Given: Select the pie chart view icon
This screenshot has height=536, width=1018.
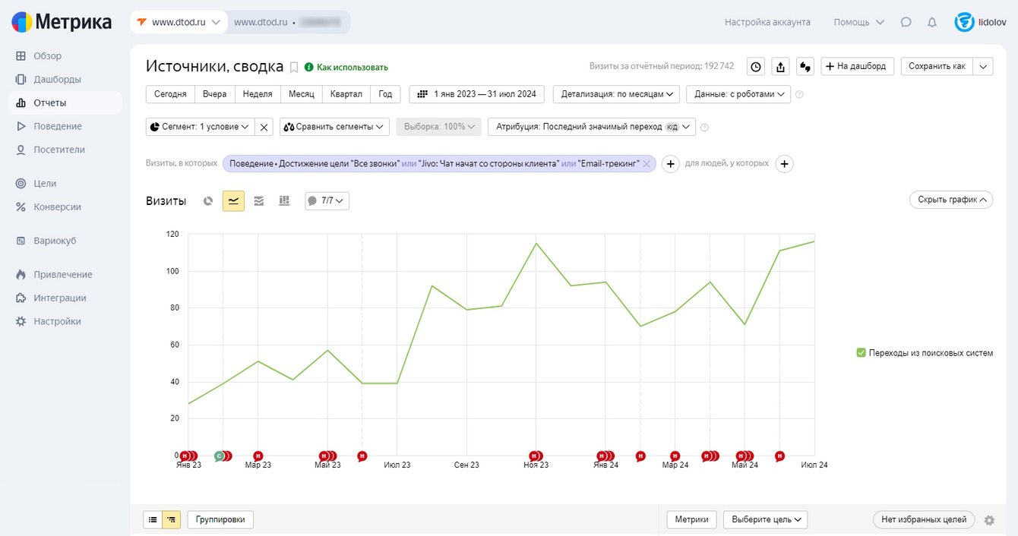Looking at the screenshot, I should (208, 201).
